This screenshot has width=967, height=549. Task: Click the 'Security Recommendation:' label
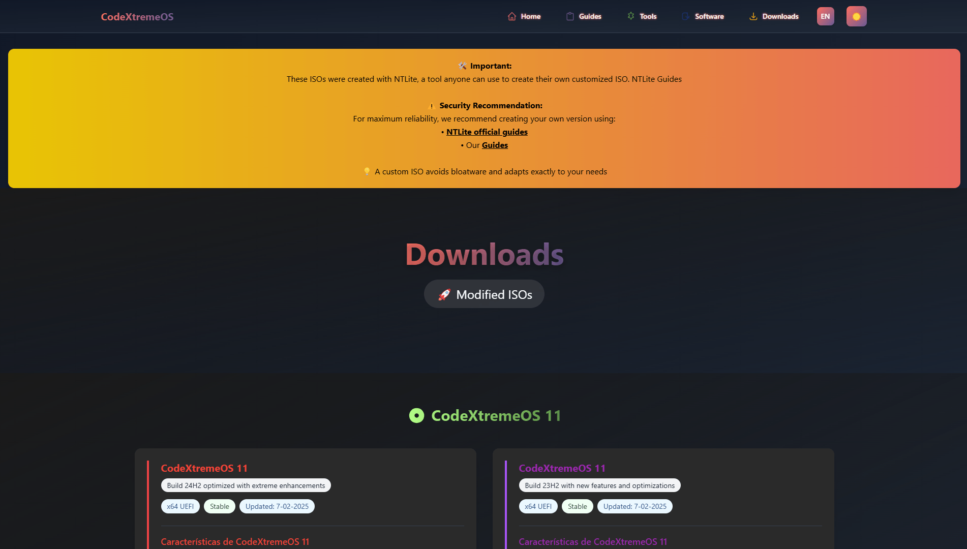click(x=491, y=105)
